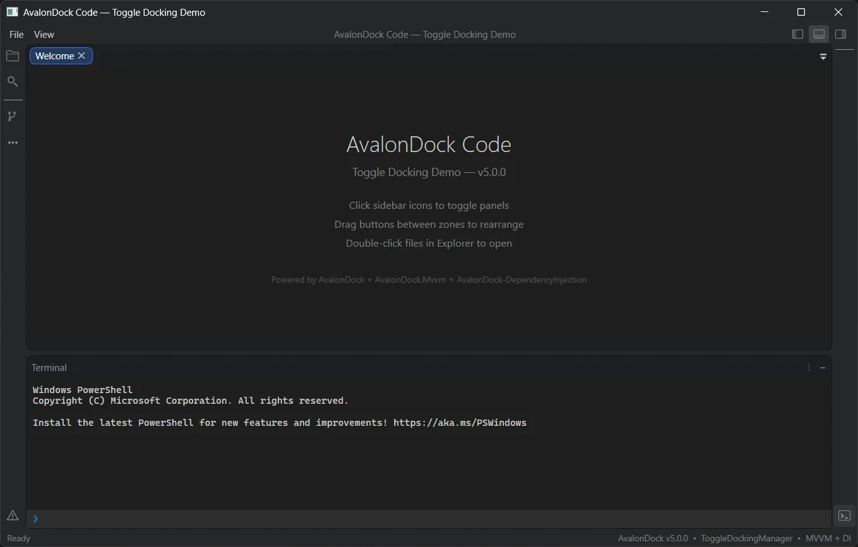
Task: Open the Search panel magnifier icon
Action: [13, 81]
